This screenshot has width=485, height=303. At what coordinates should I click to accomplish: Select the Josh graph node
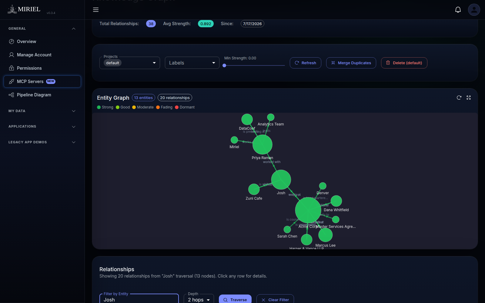click(281, 180)
